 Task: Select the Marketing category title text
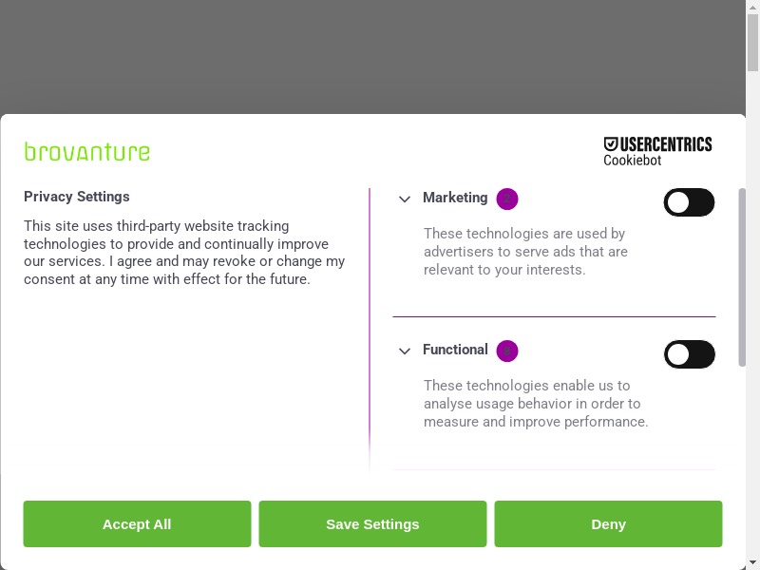[x=455, y=198]
